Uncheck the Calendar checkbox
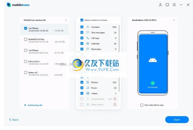The image size is (193, 130). (82, 43)
